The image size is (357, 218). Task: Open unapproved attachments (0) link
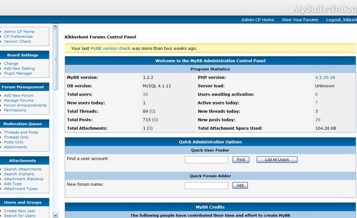point(149,128)
